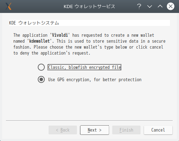Click the bold 'Vivaldi' application name
179x141 pixels.
[x=60, y=35]
